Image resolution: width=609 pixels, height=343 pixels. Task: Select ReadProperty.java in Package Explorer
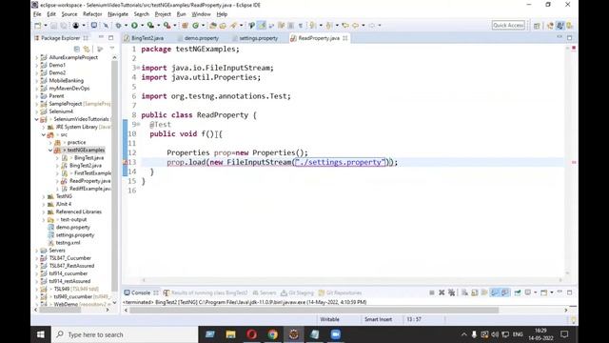(x=89, y=181)
